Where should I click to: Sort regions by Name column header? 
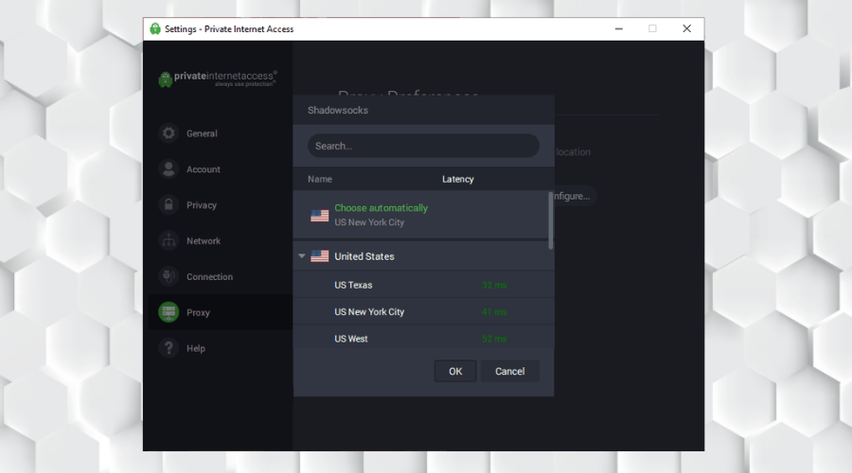coord(320,179)
